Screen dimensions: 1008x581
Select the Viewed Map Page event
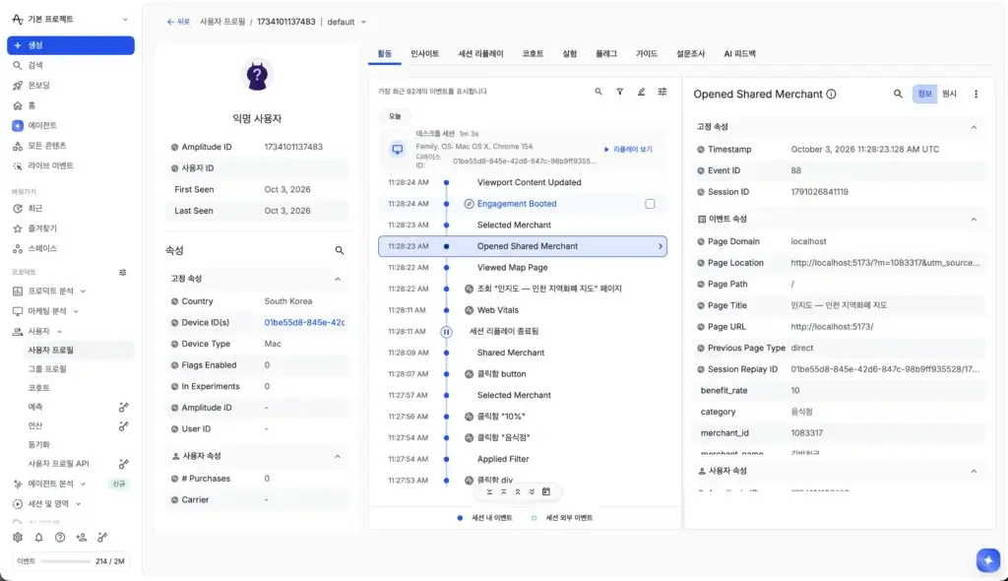[x=512, y=268]
